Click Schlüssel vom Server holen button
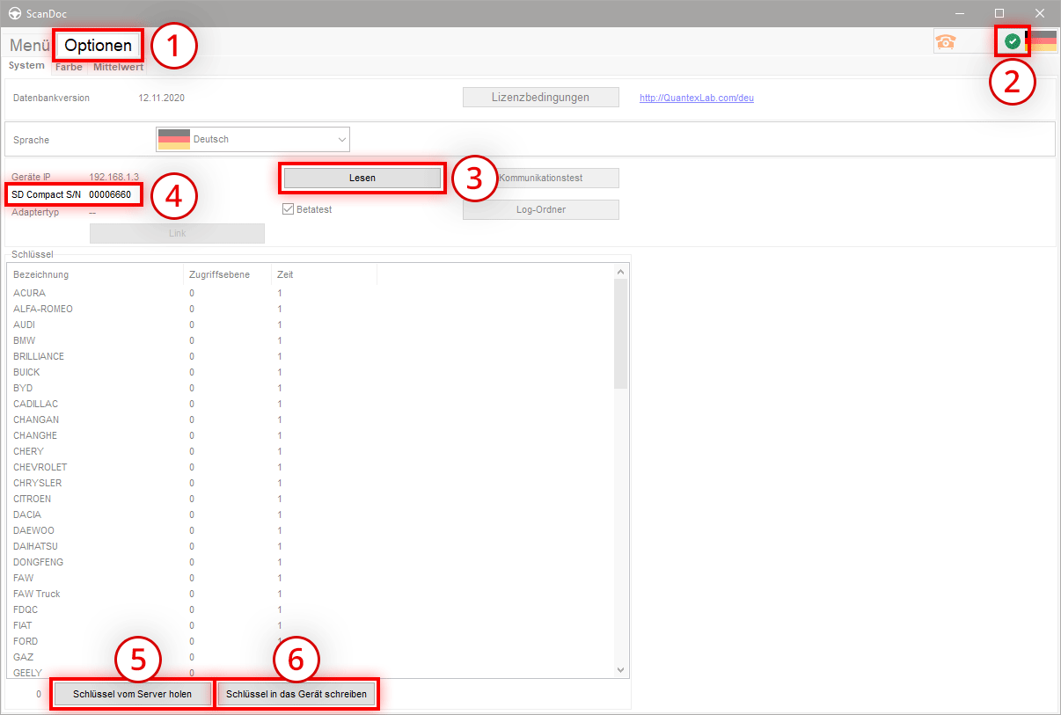The height and width of the screenshot is (715, 1061). point(132,694)
